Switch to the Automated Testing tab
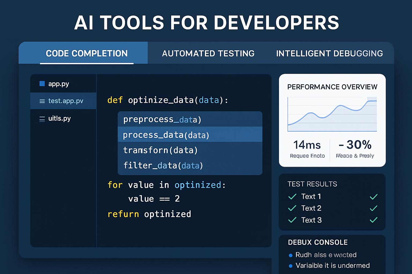Screen dimensions: 412x274 pos(208,54)
